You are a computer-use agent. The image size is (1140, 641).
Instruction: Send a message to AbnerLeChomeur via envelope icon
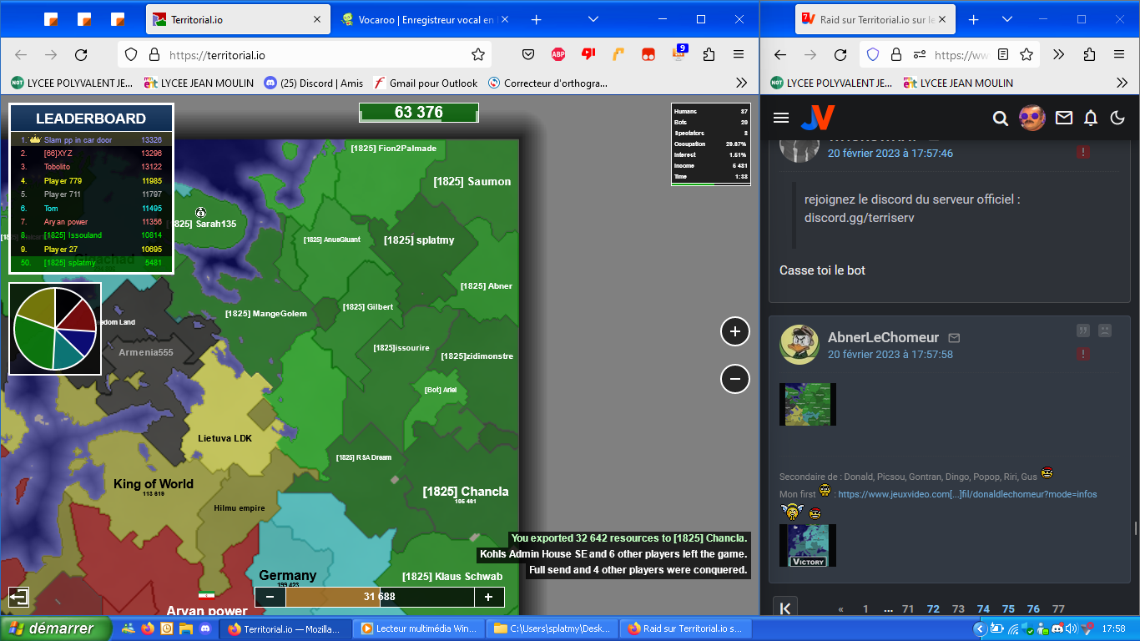[x=954, y=338]
